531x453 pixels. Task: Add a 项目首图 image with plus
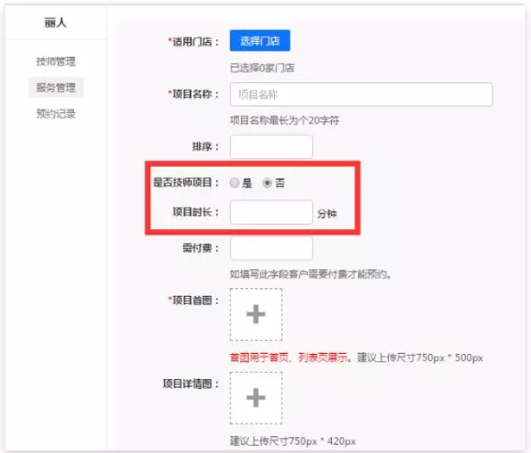pyautogui.click(x=256, y=314)
